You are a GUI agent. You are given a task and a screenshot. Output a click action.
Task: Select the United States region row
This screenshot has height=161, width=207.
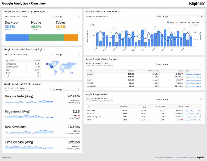tap(23, 64)
